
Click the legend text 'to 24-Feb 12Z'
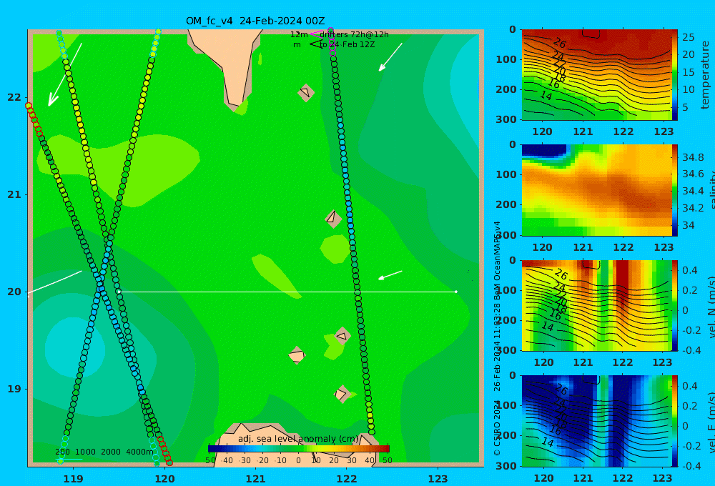click(x=347, y=45)
